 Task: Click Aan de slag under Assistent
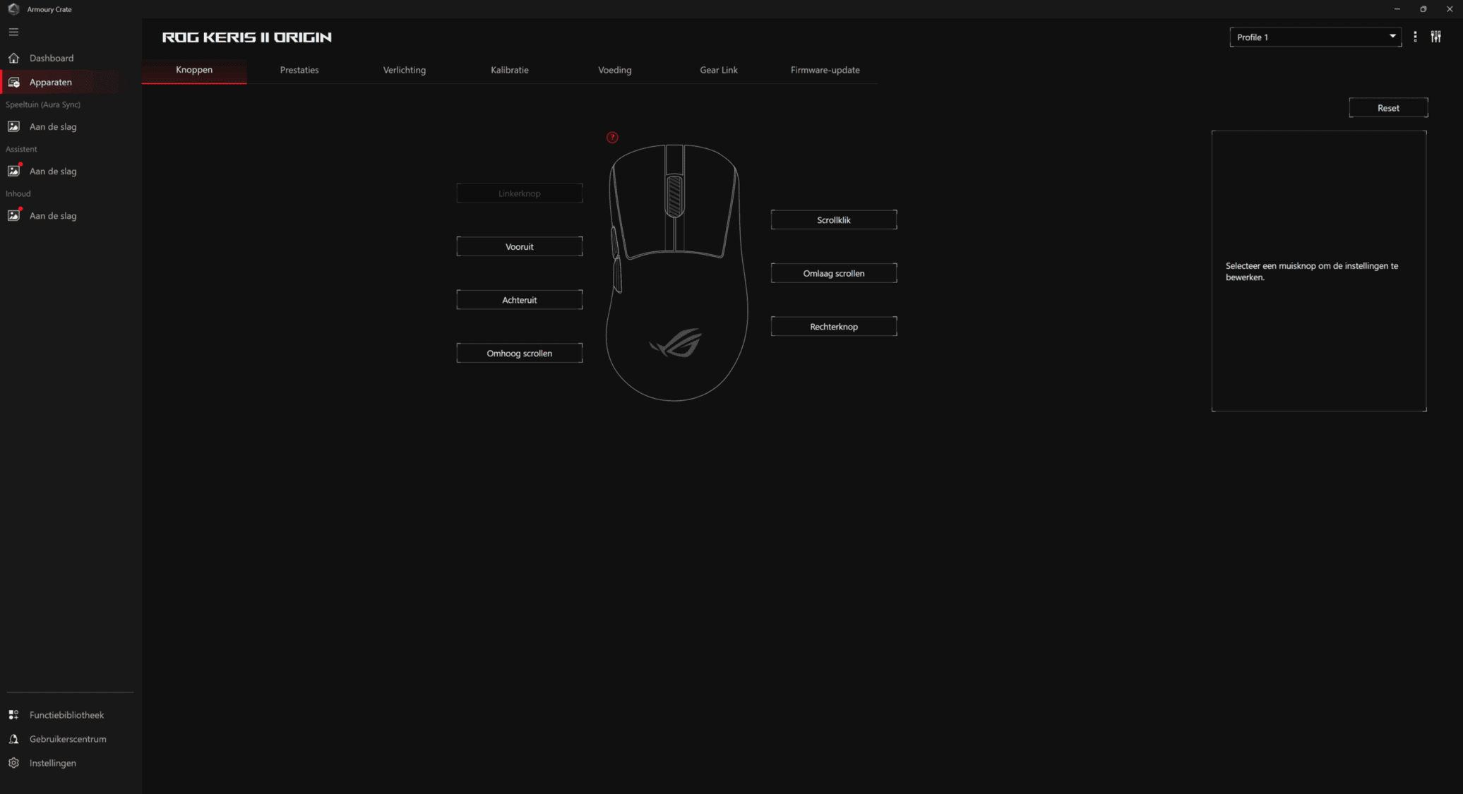pyautogui.click(x=53, y=172)
